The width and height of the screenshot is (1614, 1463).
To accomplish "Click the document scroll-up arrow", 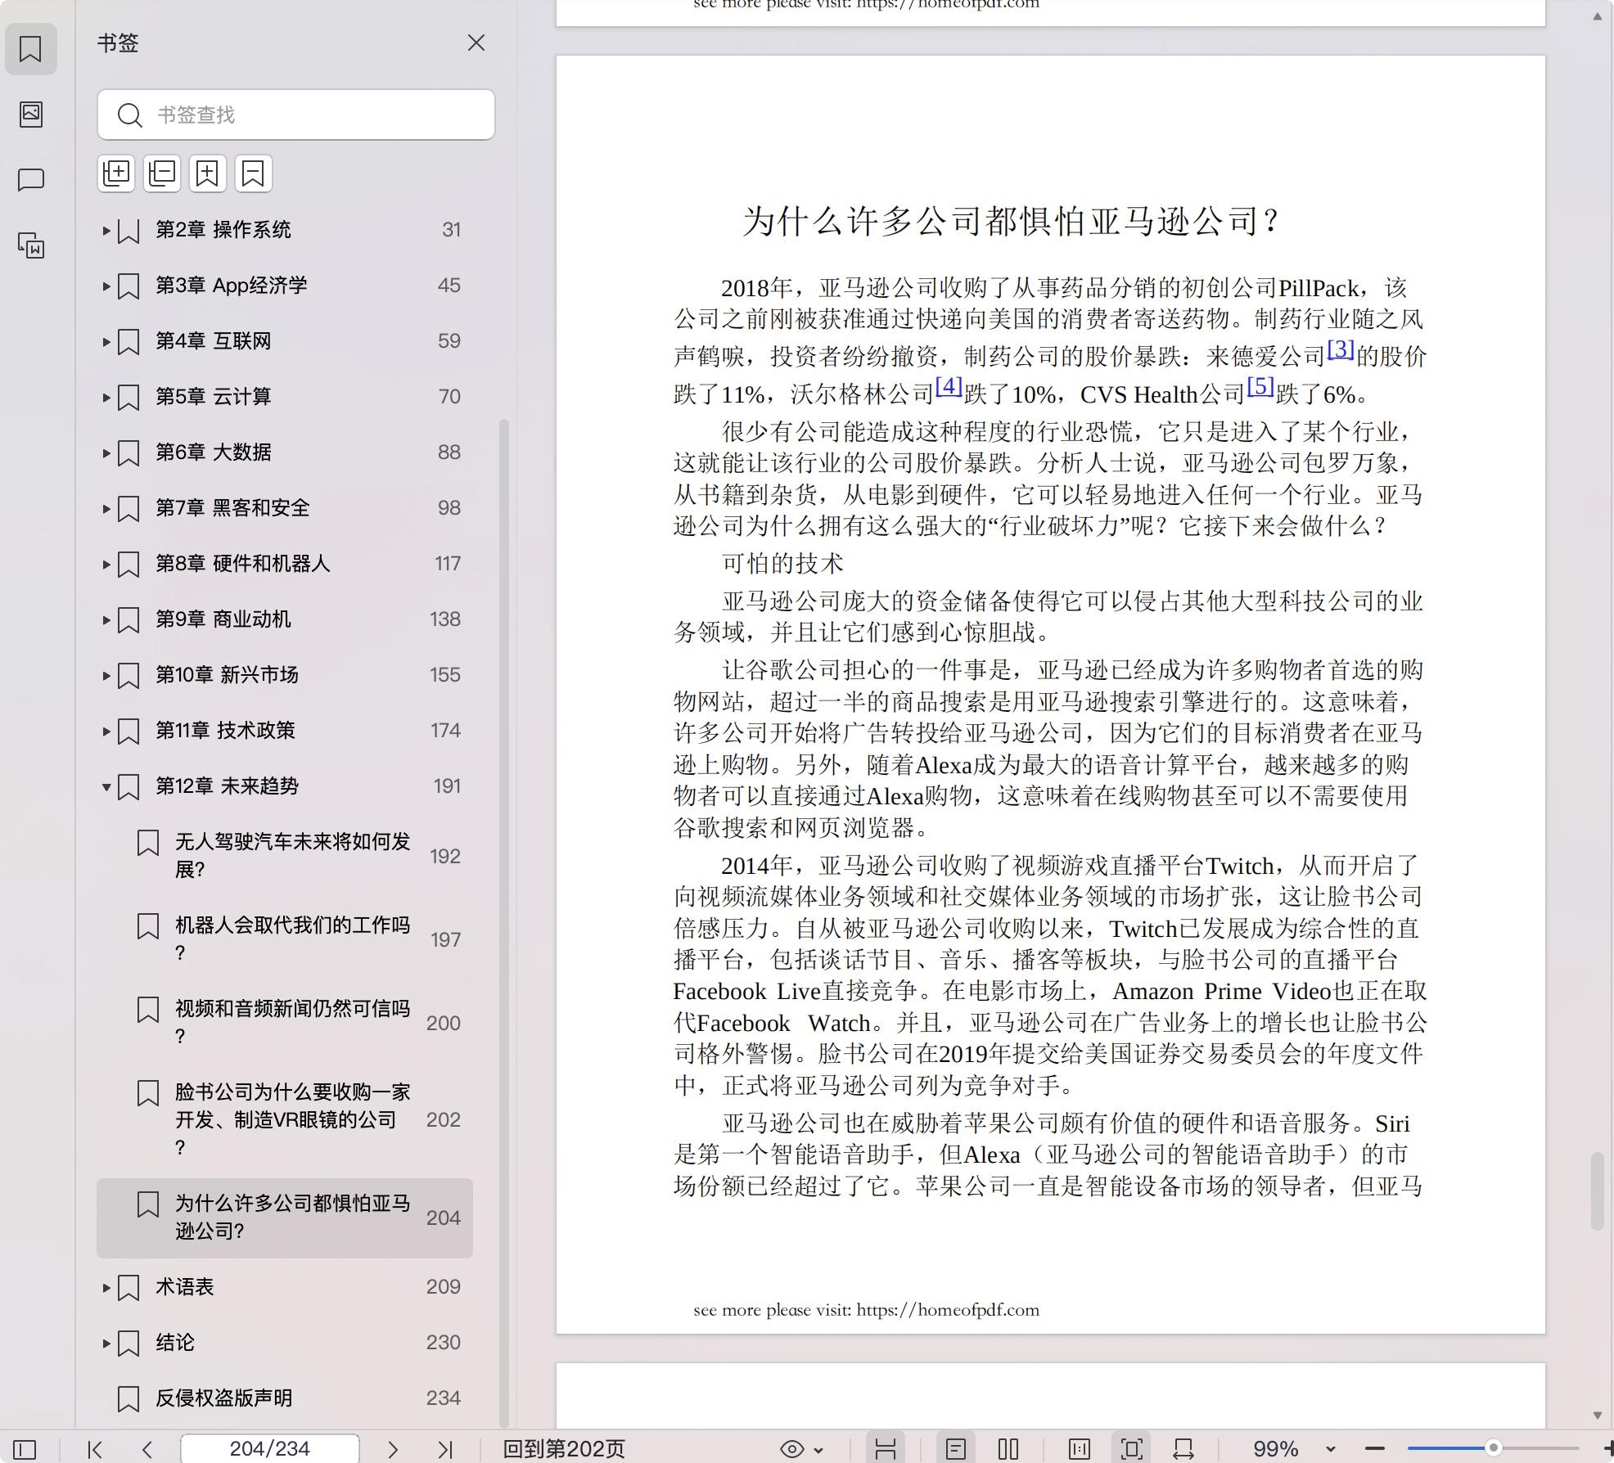I will click(x=1597, y=16).
